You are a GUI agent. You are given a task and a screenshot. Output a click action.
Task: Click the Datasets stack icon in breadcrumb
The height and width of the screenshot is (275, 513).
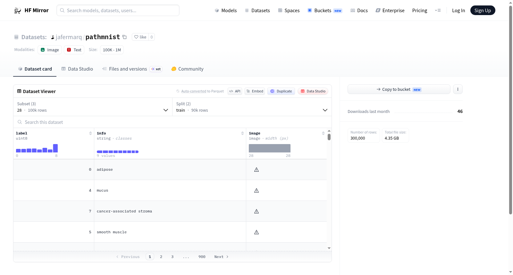click(x=16, y=37)
